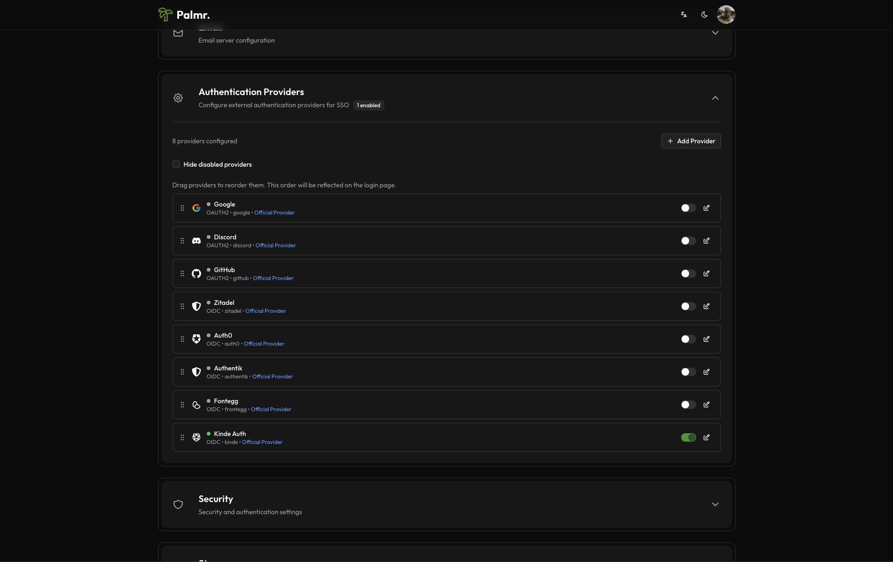Open GitHub's Official Provider link
893x562 pixels.
click(273, 278)
